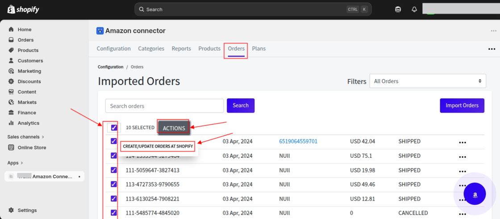Screen dimensions: 500x219
Task: Click the pin dot on Amazon Connector app
Action: point(79,177)
